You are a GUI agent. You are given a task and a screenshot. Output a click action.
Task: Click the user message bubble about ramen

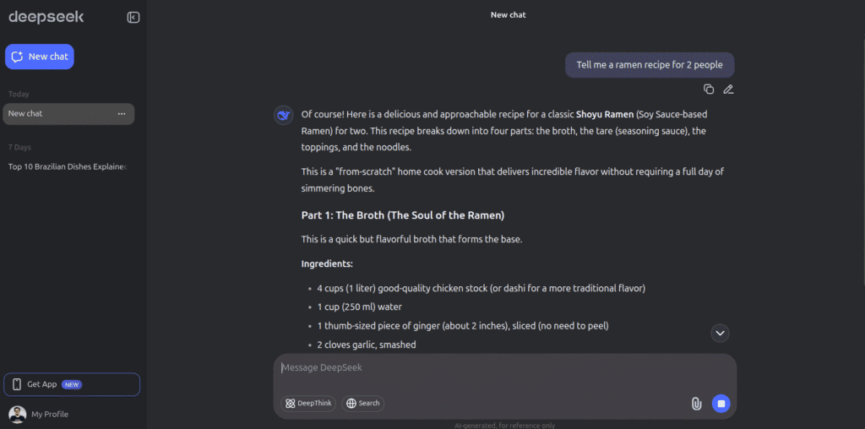649,65
